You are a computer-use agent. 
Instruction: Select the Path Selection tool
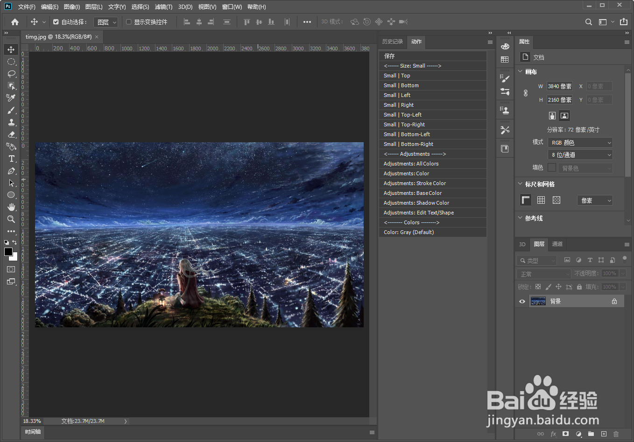[11, 183]
